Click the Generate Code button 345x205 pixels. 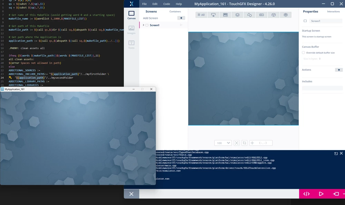coord(307,194)
